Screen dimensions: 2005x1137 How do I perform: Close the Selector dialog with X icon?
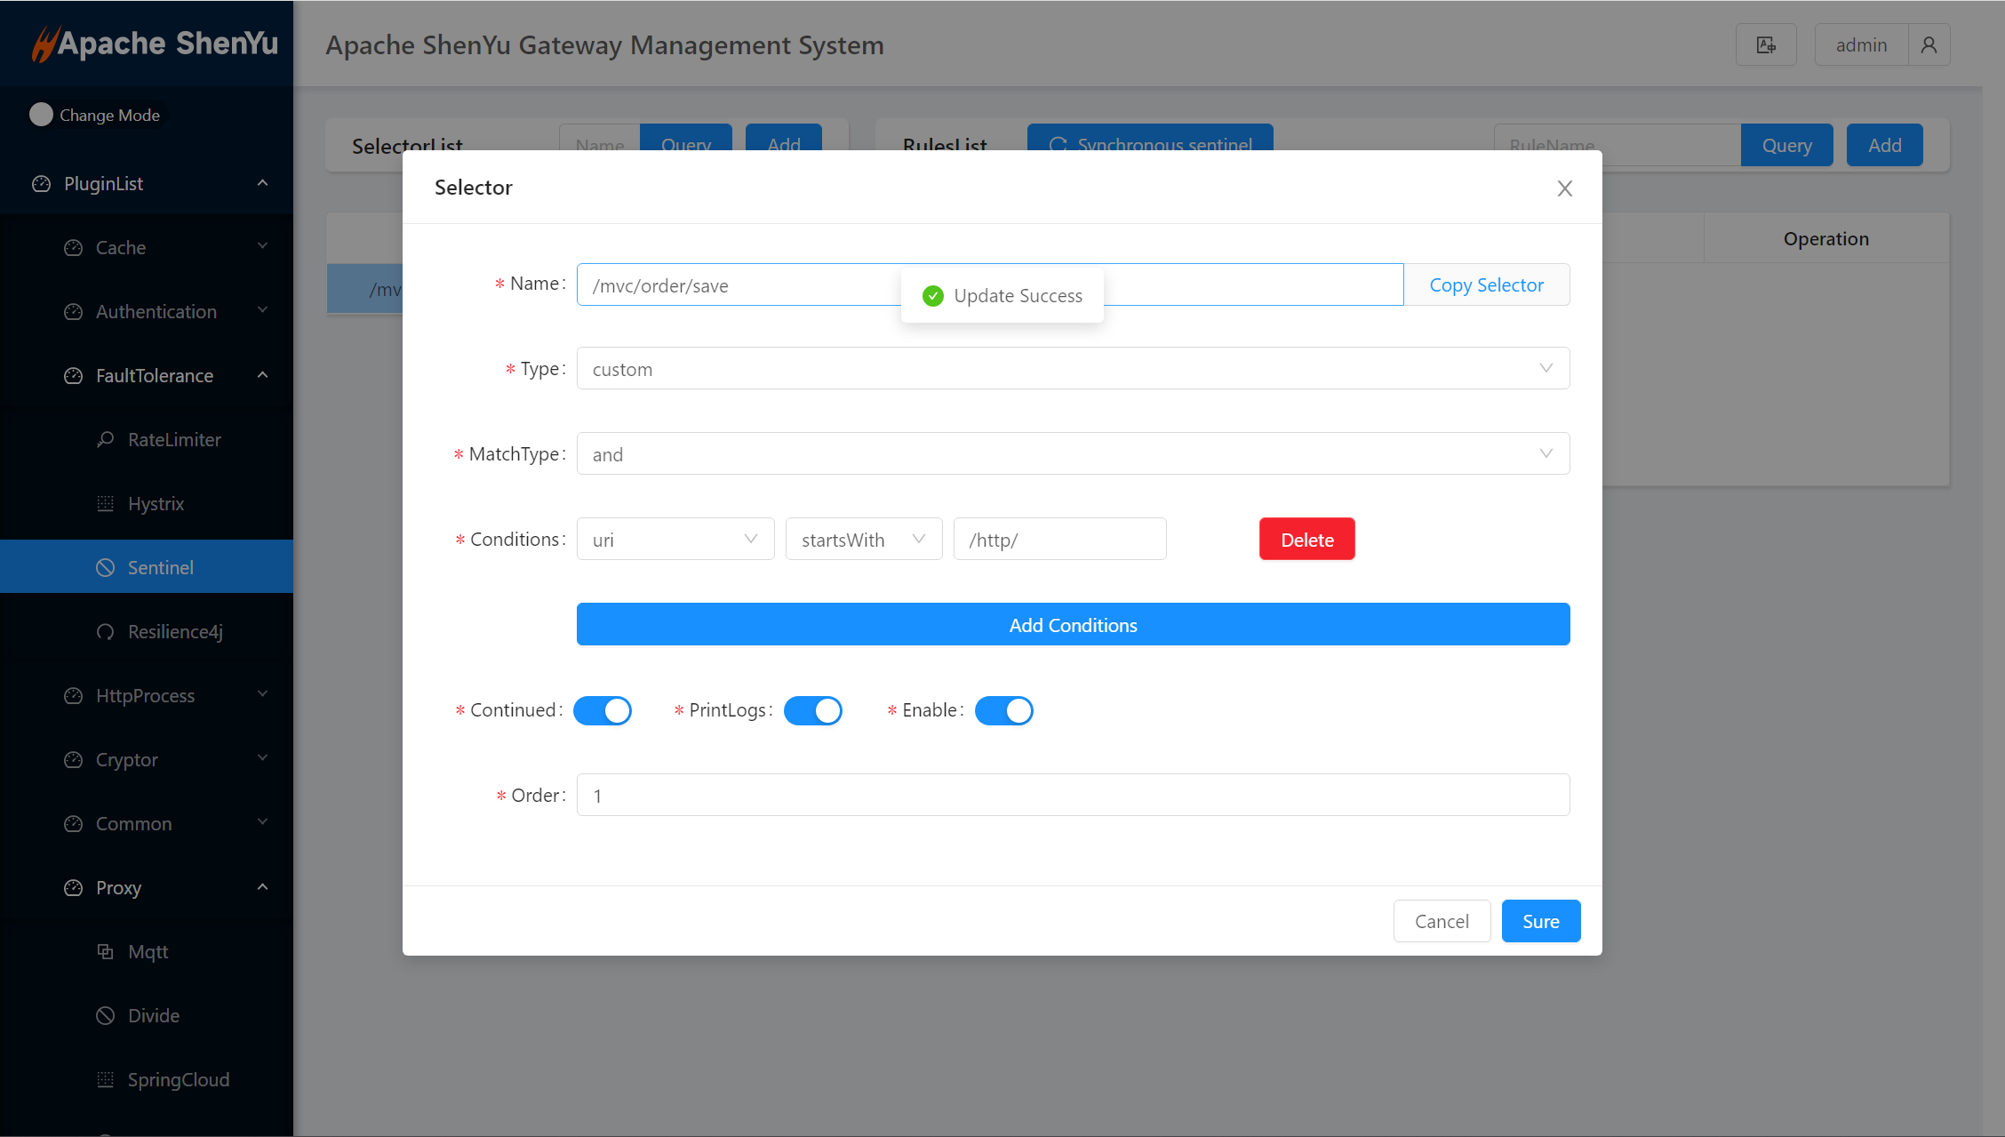point(1565,188)
